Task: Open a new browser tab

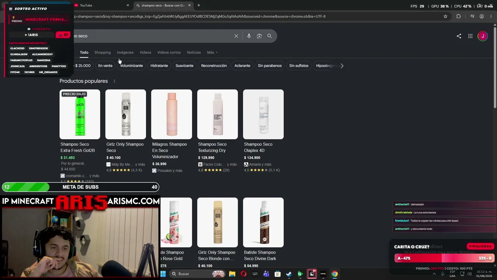Action: coord(199,5)
